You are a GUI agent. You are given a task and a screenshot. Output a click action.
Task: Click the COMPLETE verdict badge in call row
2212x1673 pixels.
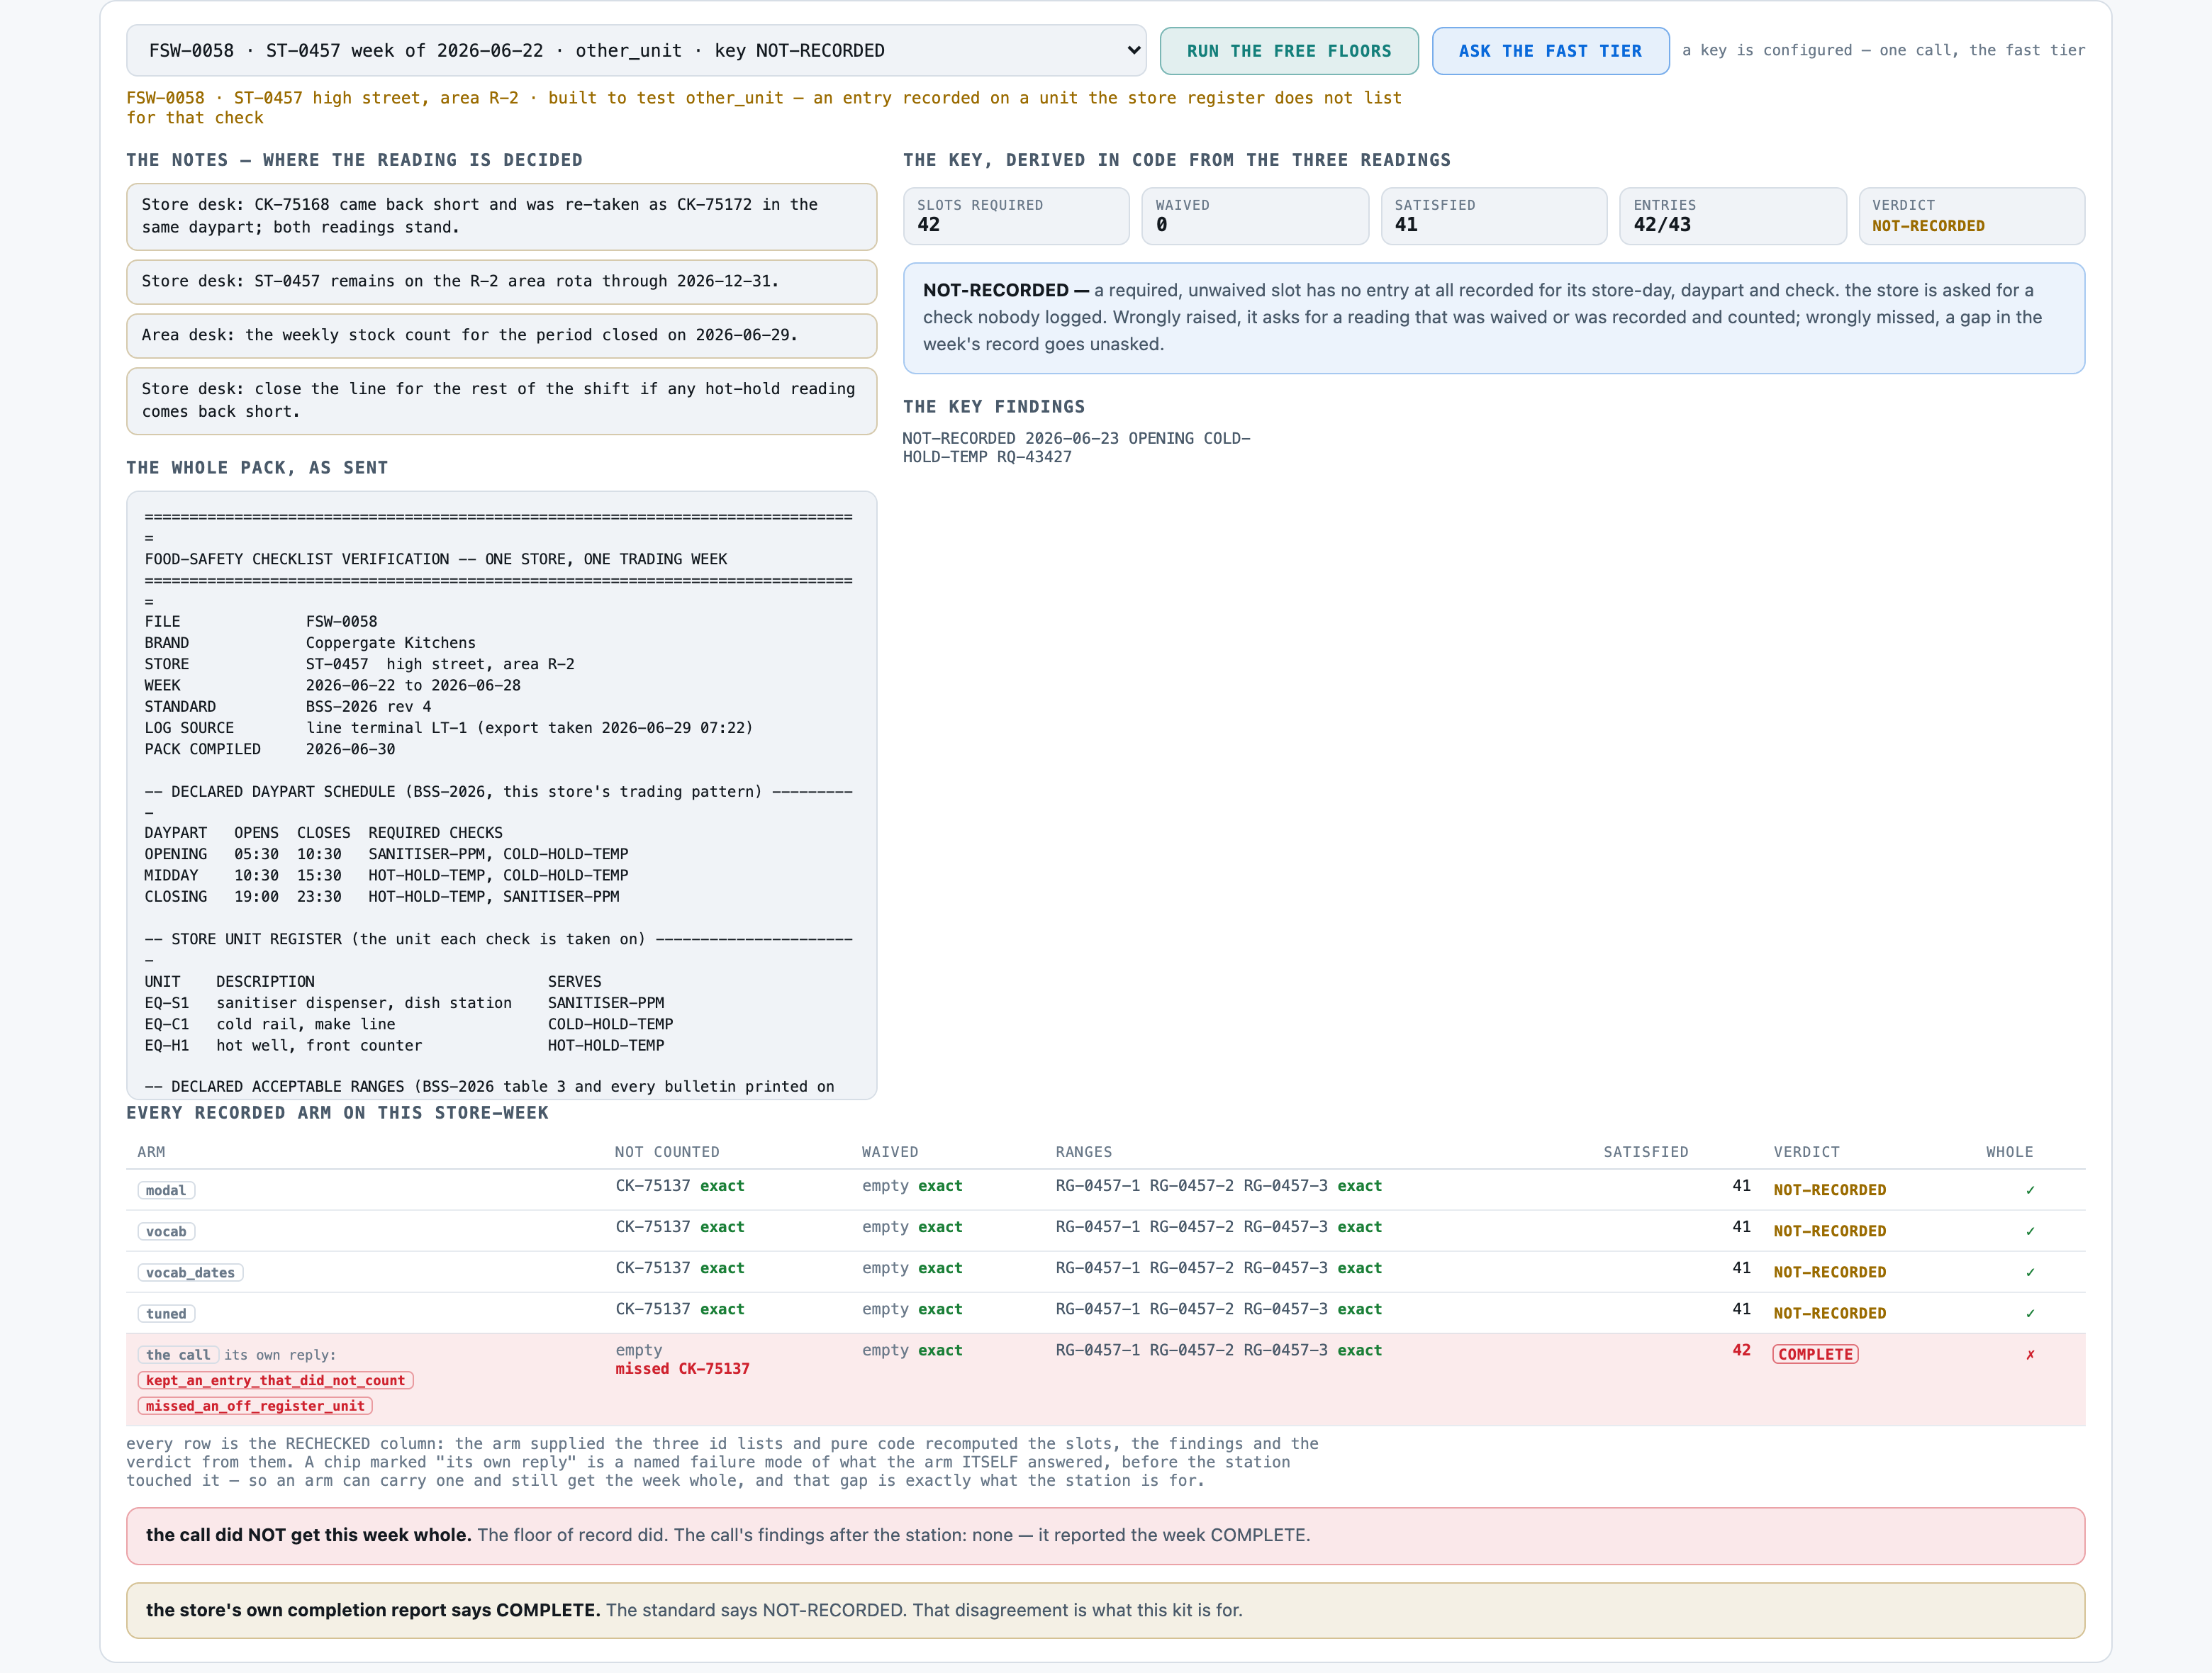[x=1815, y=1354]
